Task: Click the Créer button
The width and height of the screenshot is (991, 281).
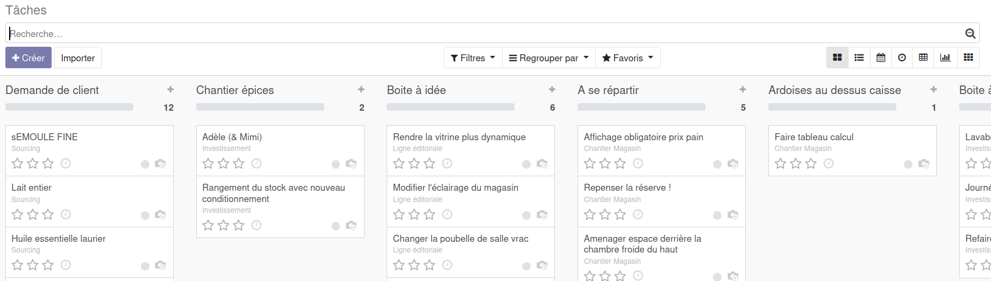Action: tap(28, 57)
